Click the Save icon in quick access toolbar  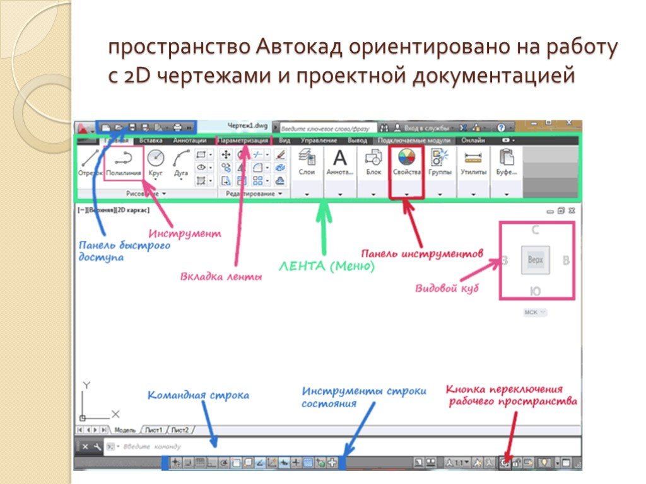point(132,127)
